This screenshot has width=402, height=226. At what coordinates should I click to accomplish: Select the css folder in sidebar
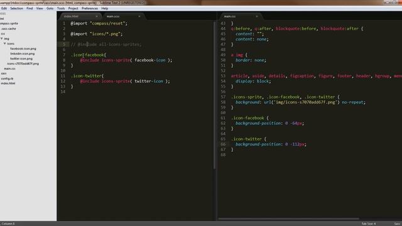pos(3,33)
